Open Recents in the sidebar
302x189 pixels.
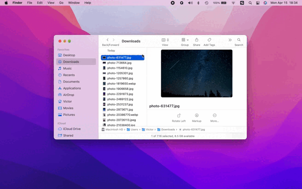(76, 75)
